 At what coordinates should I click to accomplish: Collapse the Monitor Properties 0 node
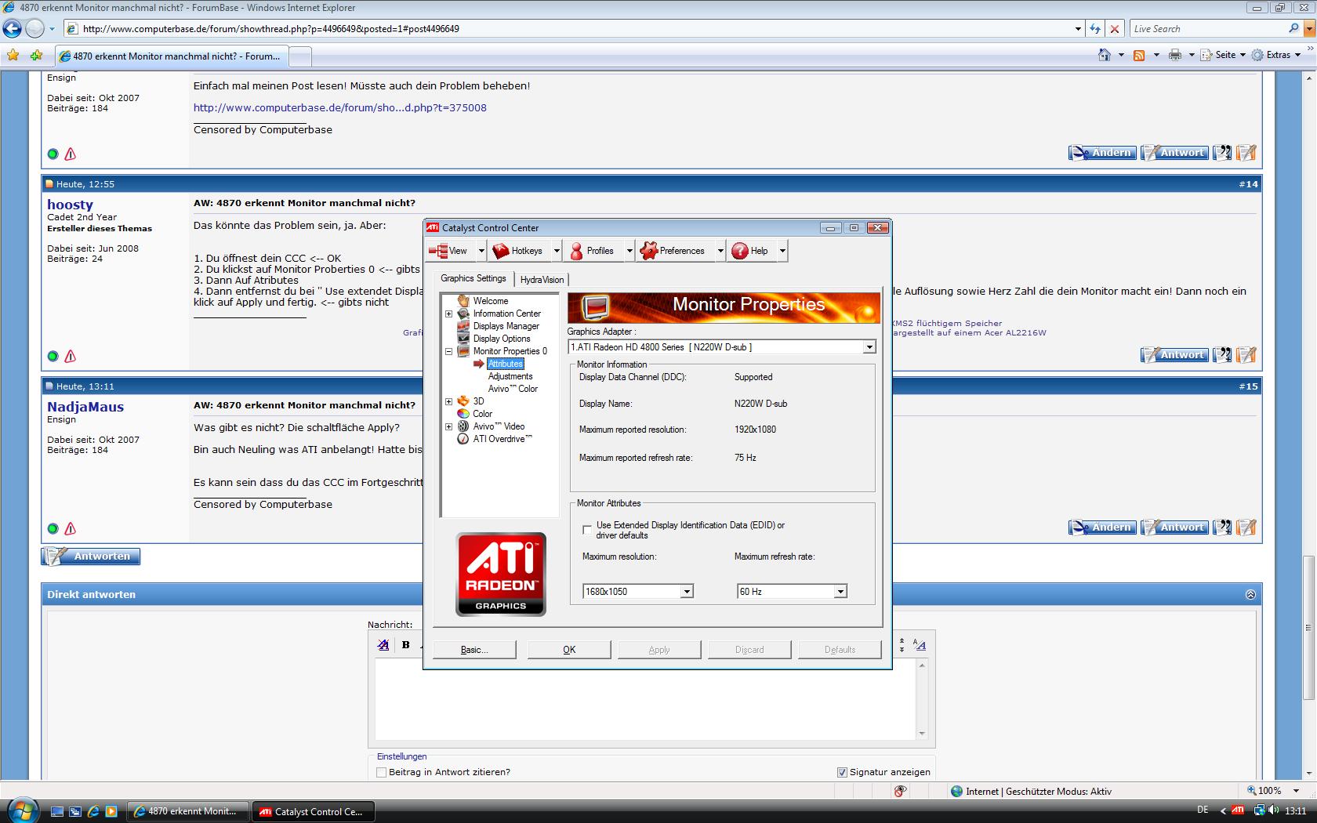point(449,351)
